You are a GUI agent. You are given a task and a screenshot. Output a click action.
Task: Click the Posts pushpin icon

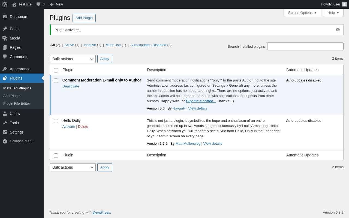pos(5,29)
